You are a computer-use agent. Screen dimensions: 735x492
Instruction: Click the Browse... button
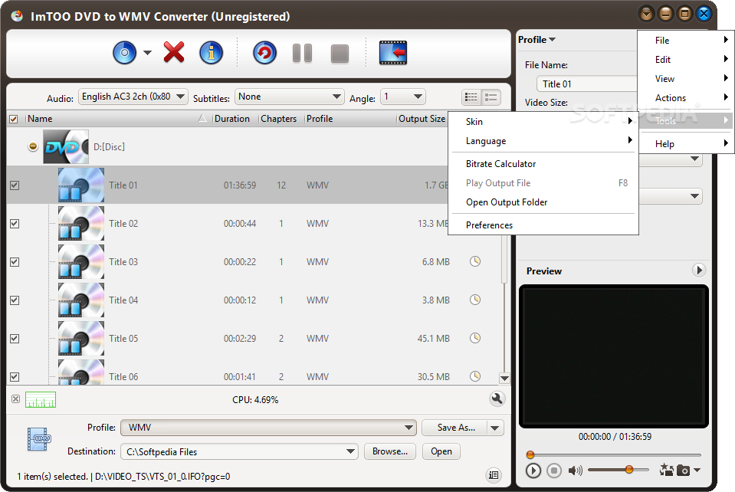click(390, 451)
